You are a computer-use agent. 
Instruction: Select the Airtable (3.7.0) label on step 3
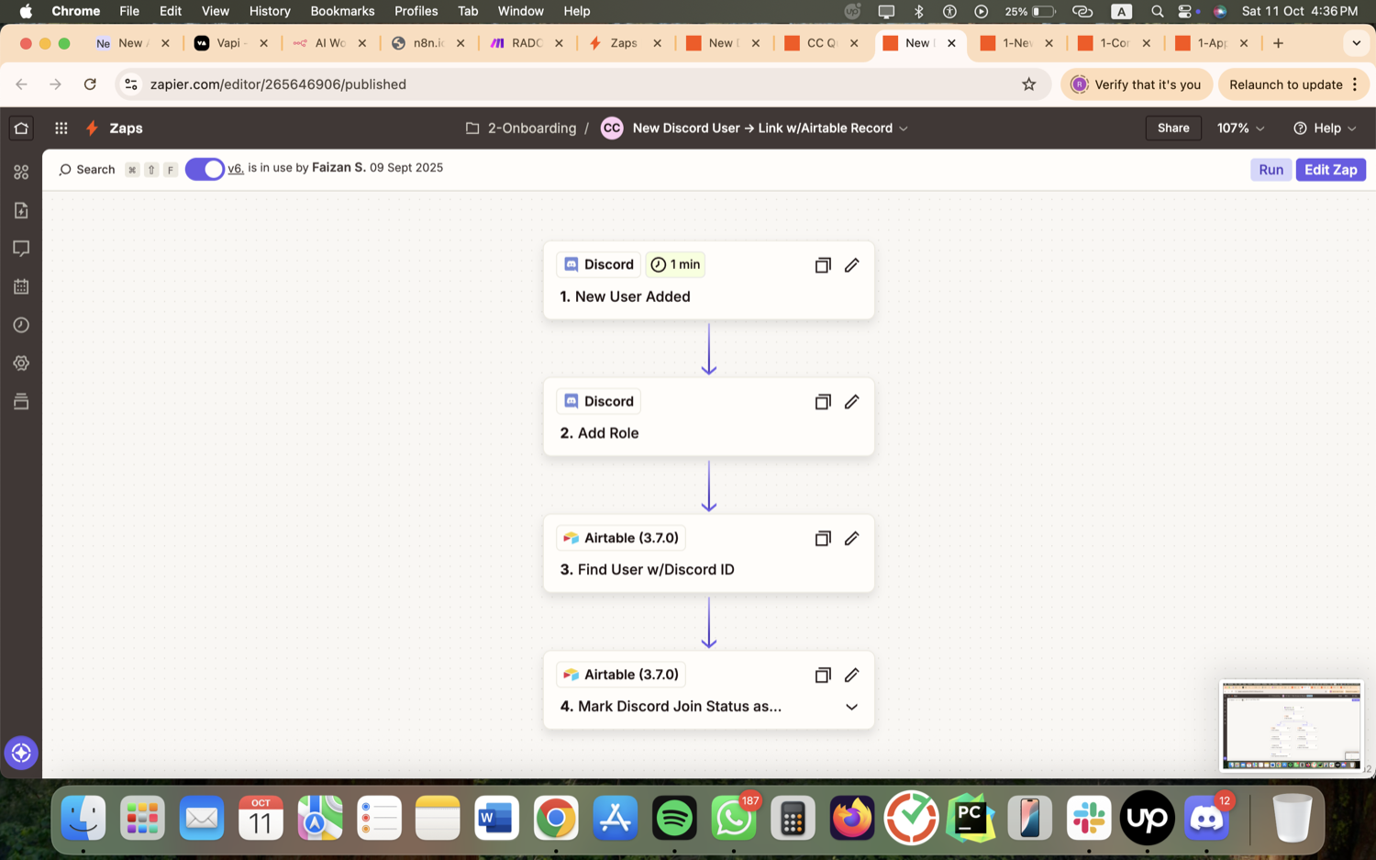click(x=622, y=538)
